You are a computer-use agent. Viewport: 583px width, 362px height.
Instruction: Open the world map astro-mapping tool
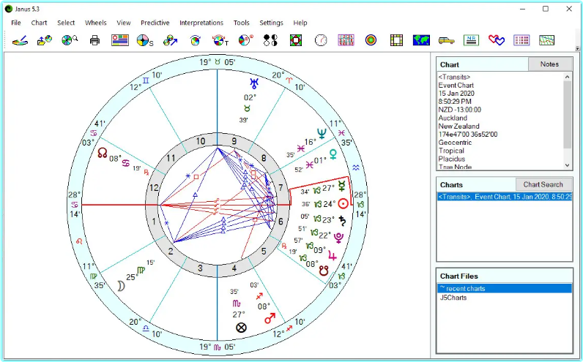[x=420, y=39]
